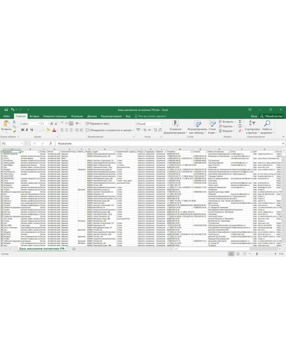Viewport: 286px width, 363px height.
Task: Open the Fill down arrow tool
Action: (x=240, y=126)
